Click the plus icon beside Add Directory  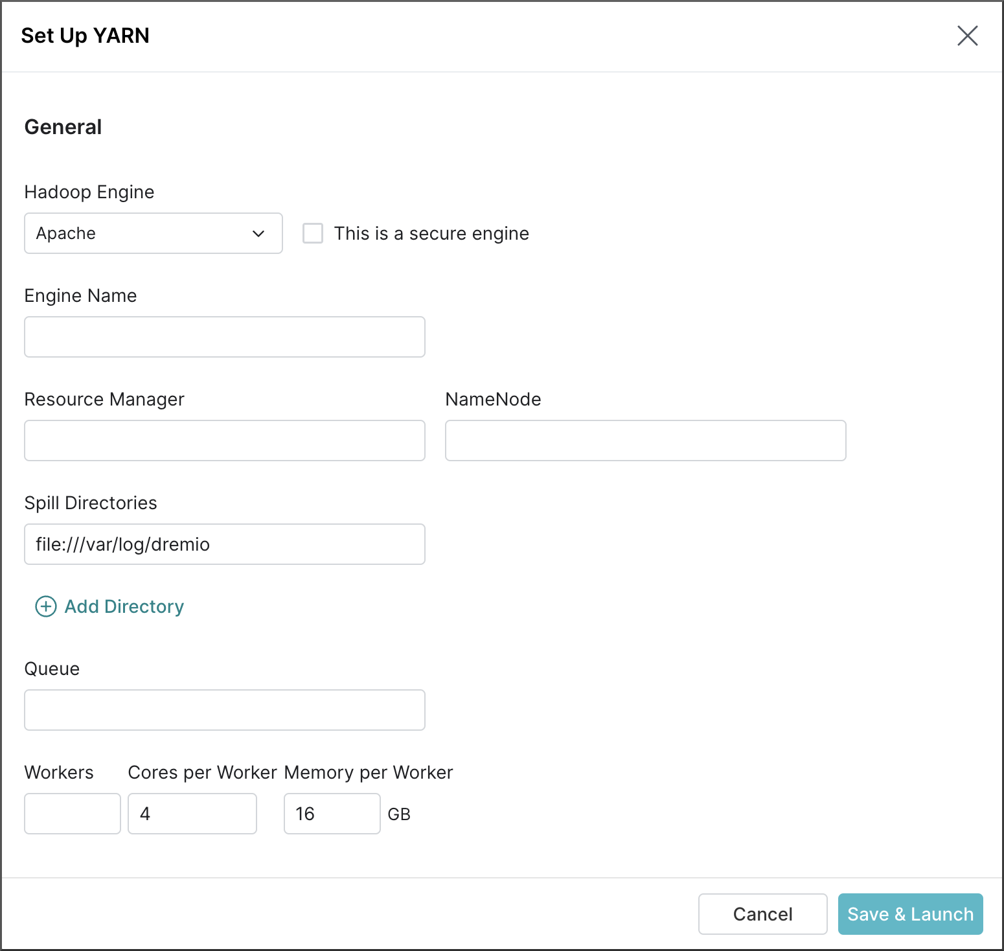tap(45, 606)
